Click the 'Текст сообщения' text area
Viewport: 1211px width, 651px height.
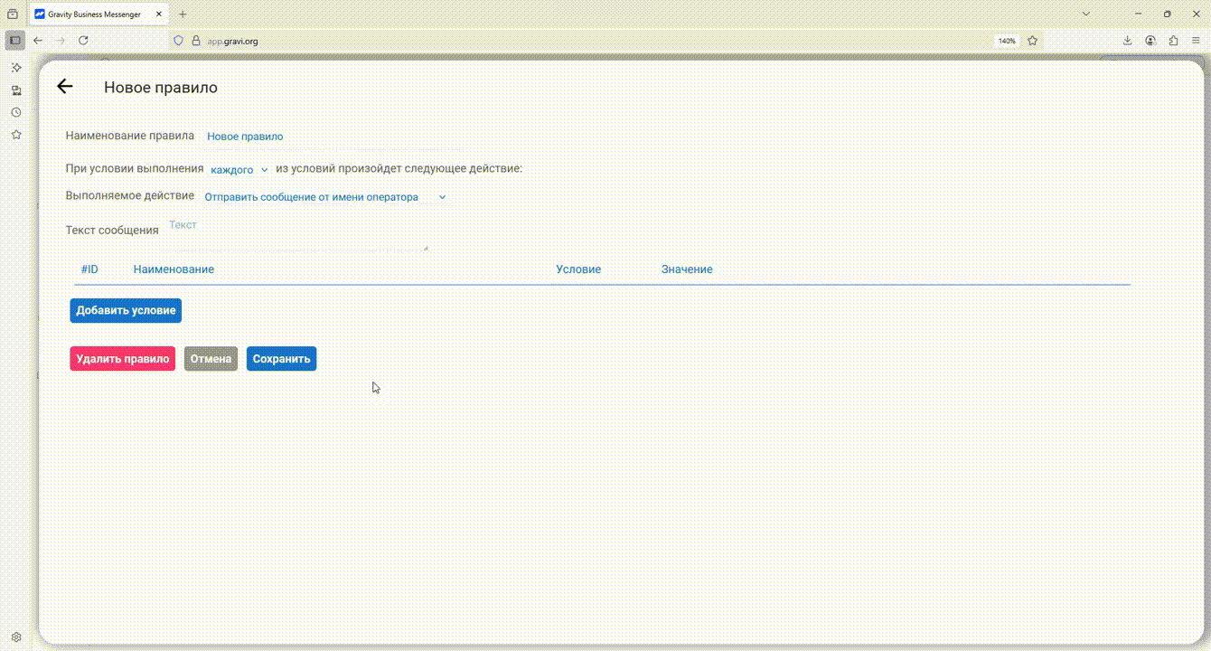coord(296,232)
